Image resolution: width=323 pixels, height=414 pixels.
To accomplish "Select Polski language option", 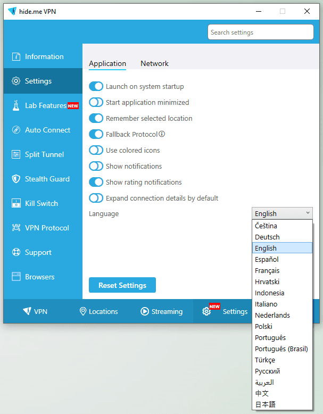I will tap(282, 326).
